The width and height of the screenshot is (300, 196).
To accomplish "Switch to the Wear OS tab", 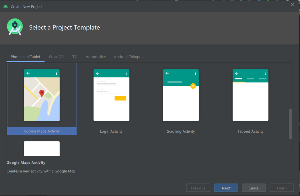I will [x=56, y=57].
